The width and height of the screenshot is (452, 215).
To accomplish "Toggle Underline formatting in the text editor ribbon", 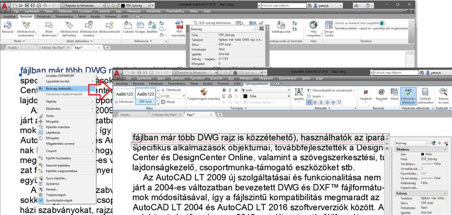I will point(224,96).
